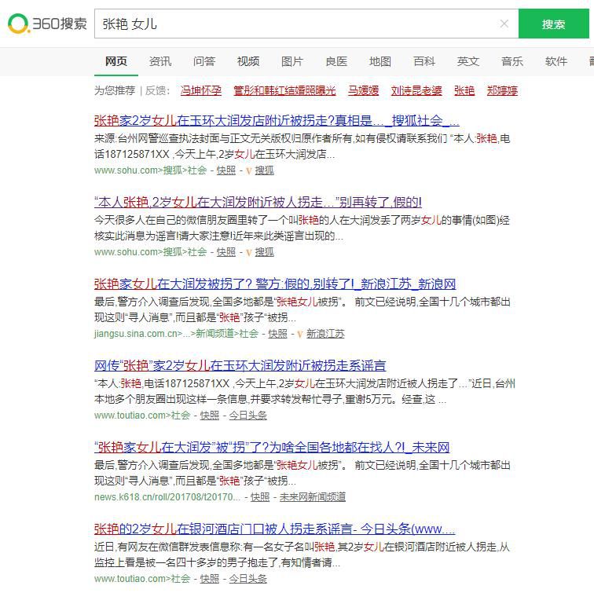Viewport: 594px width, 593px height.
Task: Open the 地图 tab
Action: [x=380, y=61]
